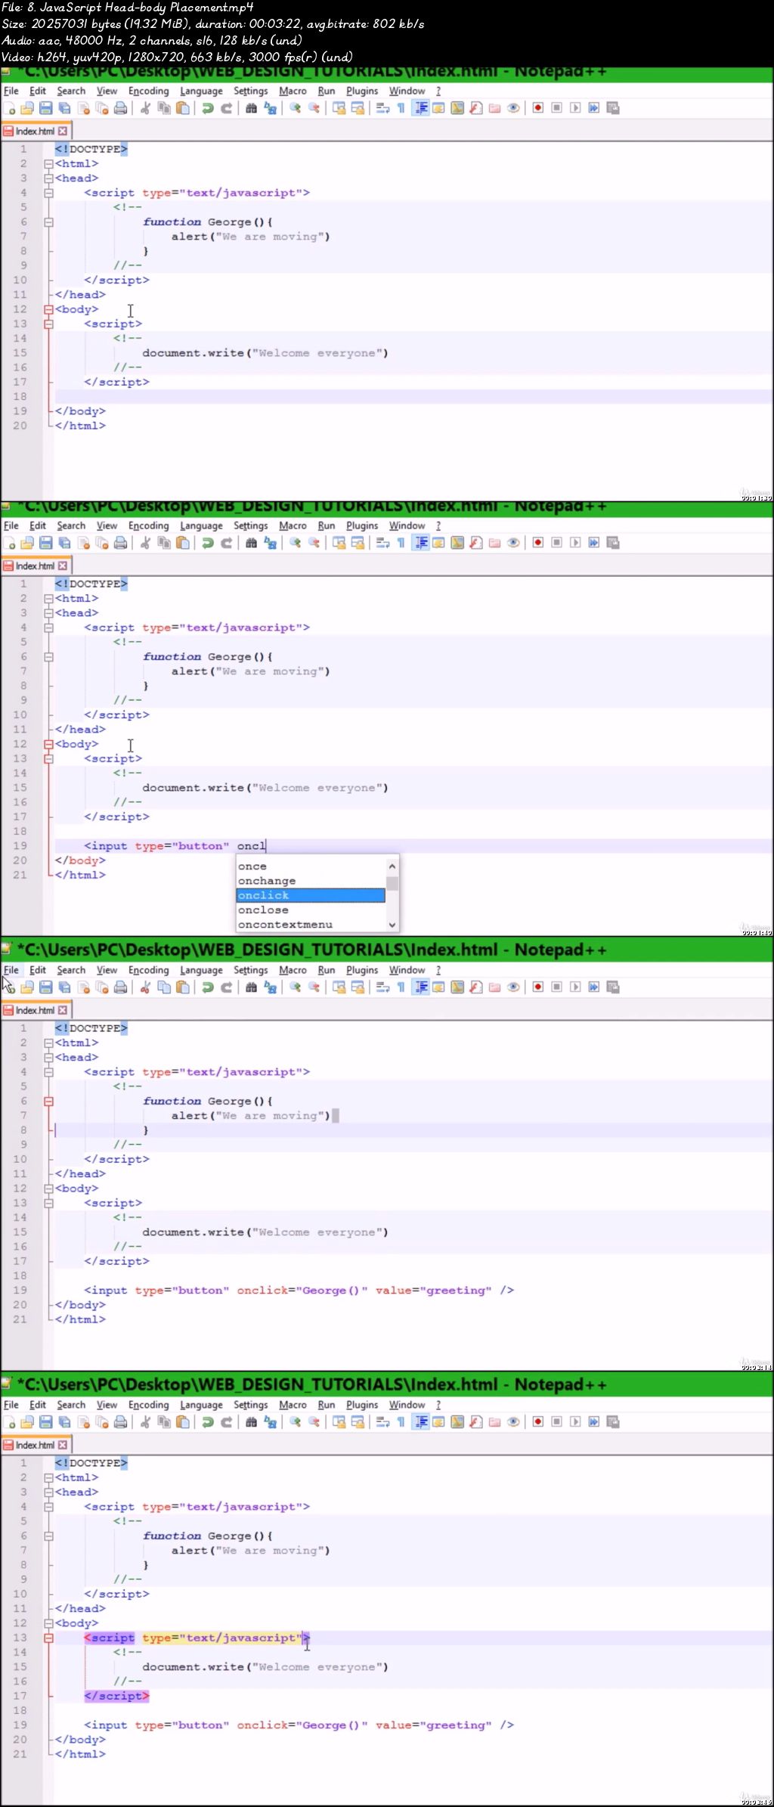Open the Language menu in the autocomplete frame
Image resolution: width=774 pixels, height=1807 pixels.
pyautogui.click(x=201, y=525)
